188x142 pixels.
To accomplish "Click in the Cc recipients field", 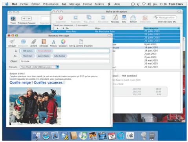I will point(65,56).
